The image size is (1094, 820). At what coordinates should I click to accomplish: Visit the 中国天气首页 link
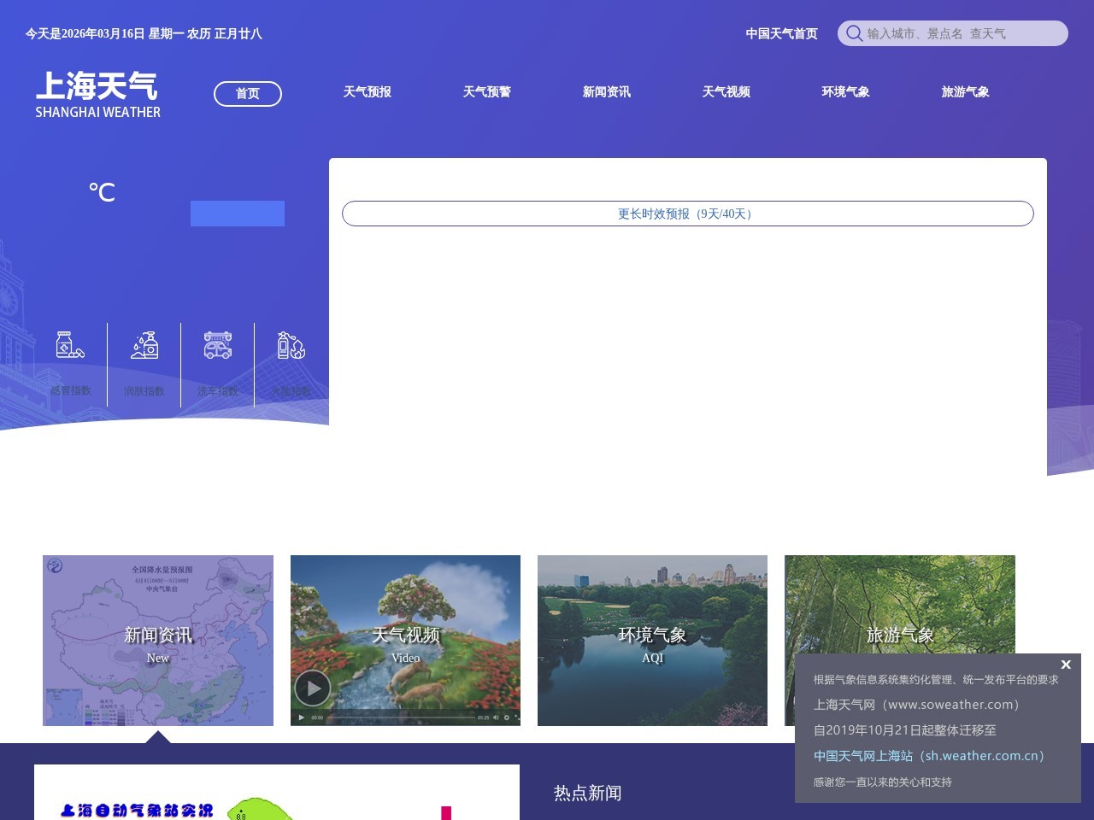[x=780, y=33]
